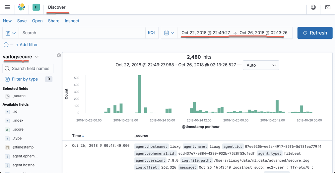This screenshot has width=335, height=173.
Task: Collapse the field sidebar arrow
Action: [59, 55]
